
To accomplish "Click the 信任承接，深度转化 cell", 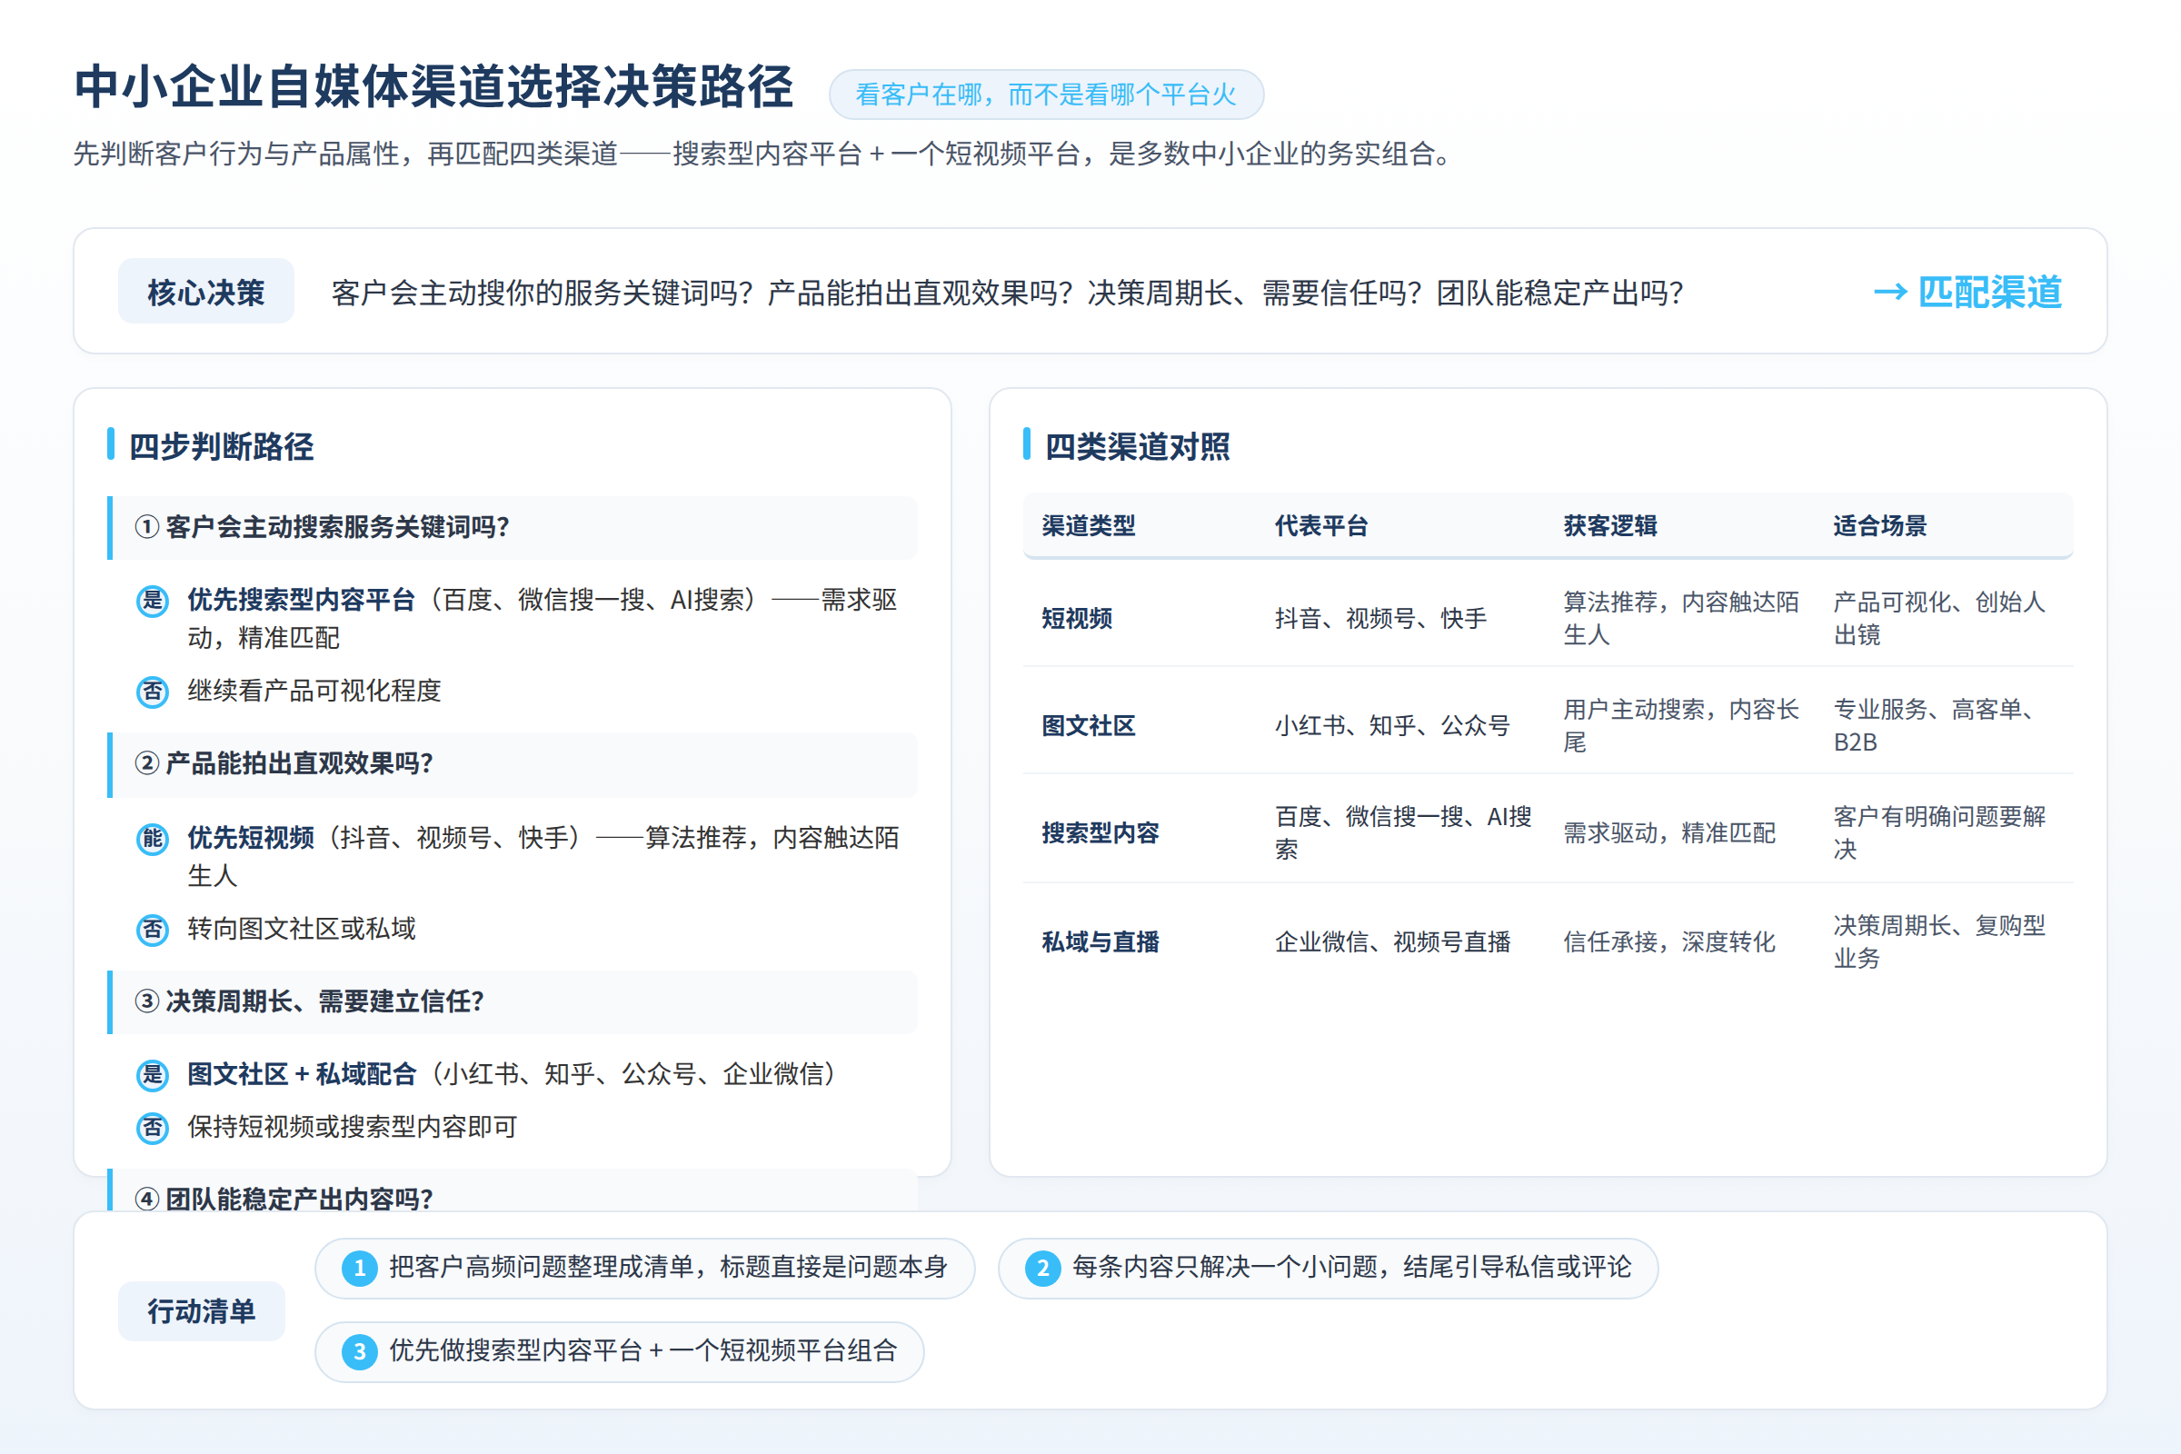I will point(1669,942).
